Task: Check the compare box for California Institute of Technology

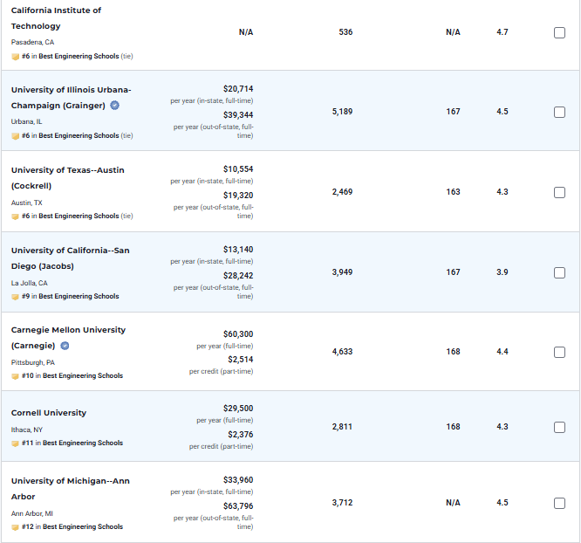Action: click(x=559, y=32)
